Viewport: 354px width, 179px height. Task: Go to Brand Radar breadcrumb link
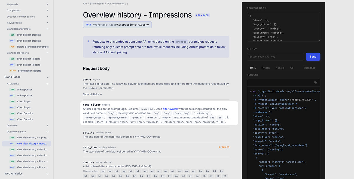97,4
